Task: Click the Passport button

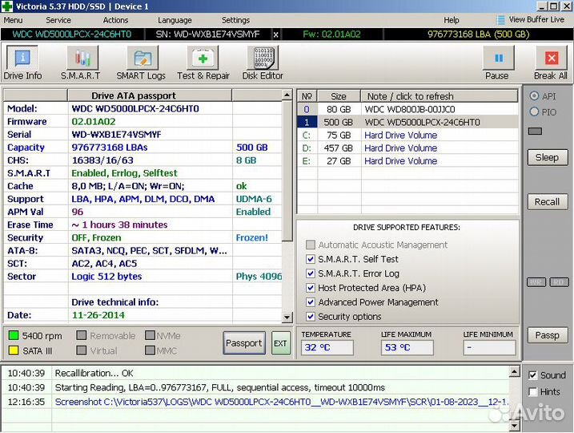Action: pos(244,343)
